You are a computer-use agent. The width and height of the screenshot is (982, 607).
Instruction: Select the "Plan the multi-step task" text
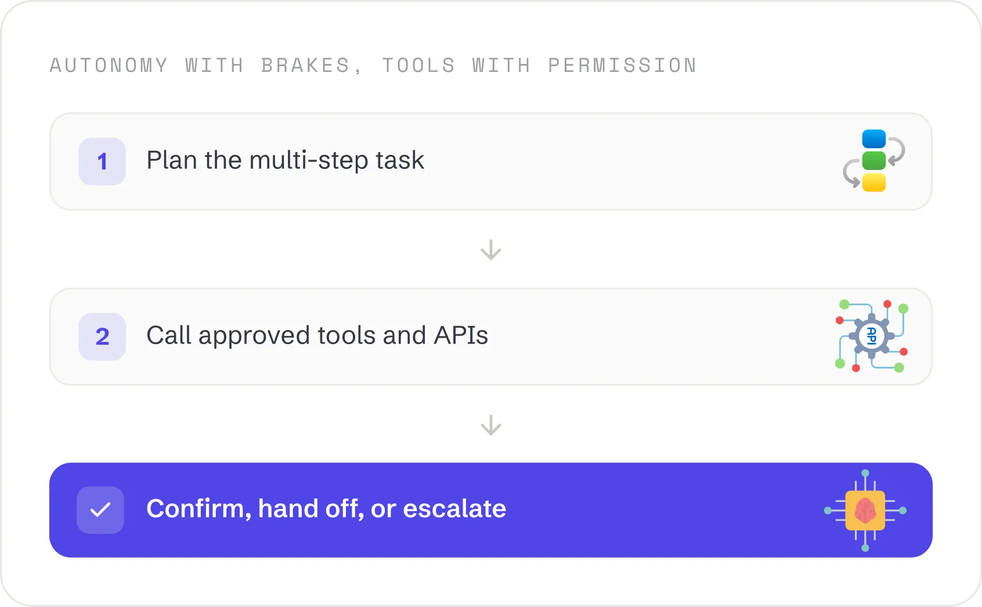pos(285,160)
